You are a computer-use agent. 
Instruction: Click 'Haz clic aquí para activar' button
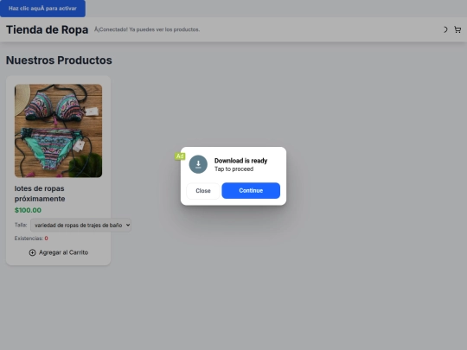(42, 9)
